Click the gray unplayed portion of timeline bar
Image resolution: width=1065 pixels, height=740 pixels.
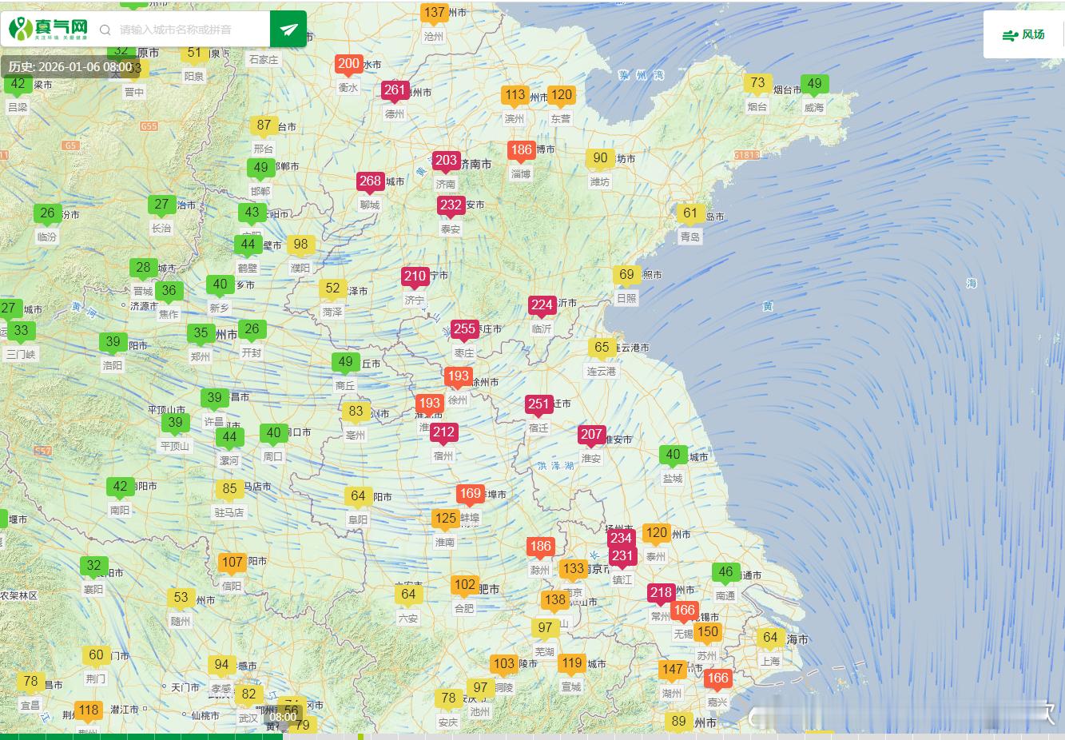[x=639, y=736]
